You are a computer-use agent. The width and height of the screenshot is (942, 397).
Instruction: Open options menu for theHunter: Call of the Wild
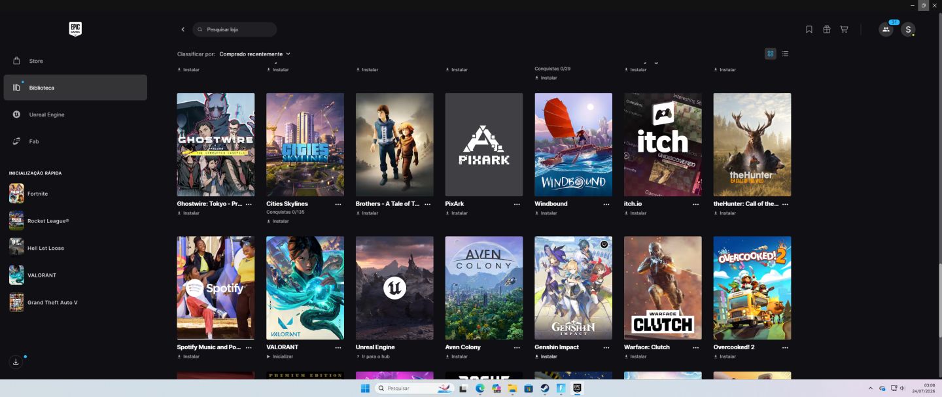click(785, 204)
